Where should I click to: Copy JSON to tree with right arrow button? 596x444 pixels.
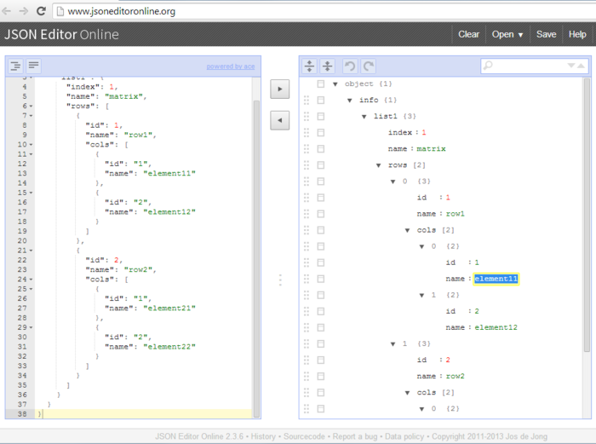tap(279, 89)
